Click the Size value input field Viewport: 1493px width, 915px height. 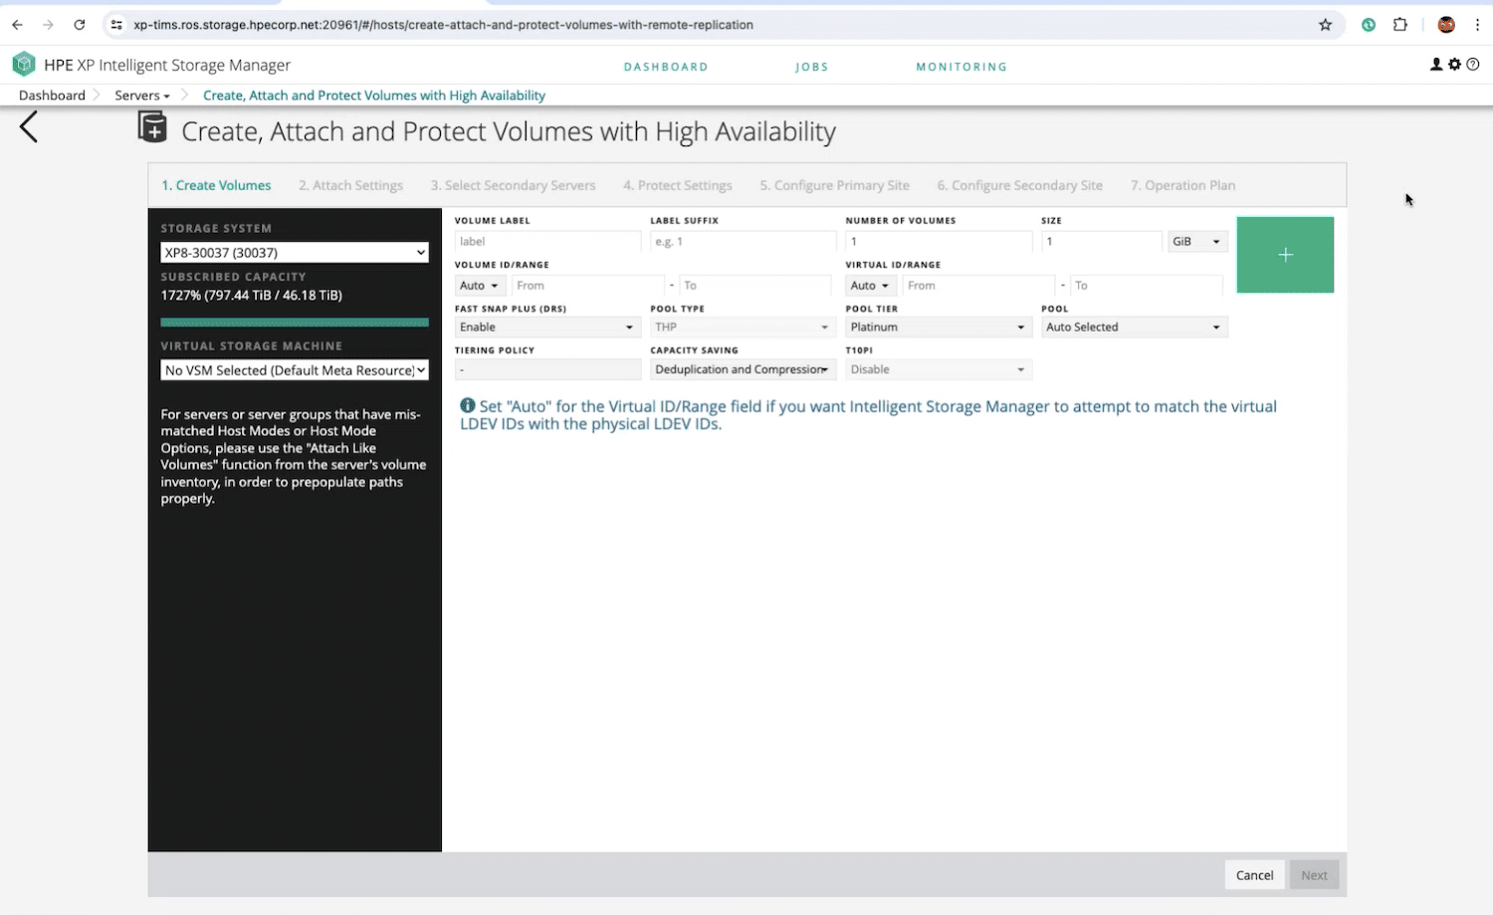1101,241
